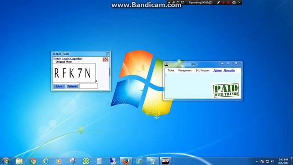Viewport: 293px width, 165px height.
Task: Open the green circular app on the taskbar
Action: click(x=86, y=161)
